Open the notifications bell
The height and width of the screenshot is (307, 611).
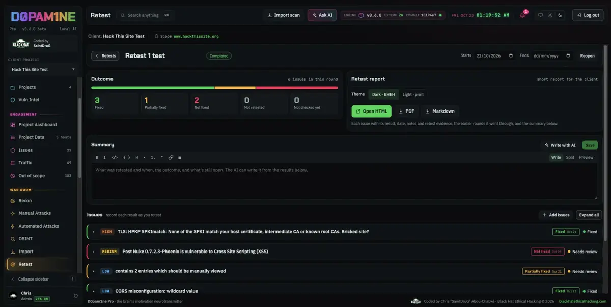click(522, 15)
